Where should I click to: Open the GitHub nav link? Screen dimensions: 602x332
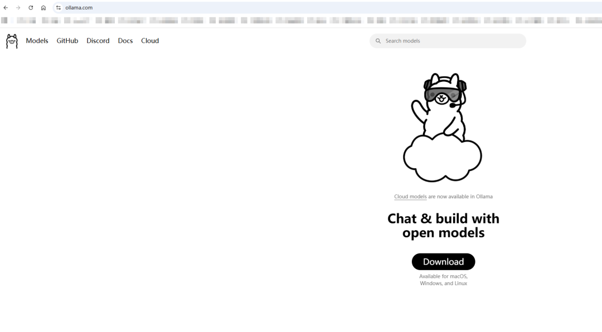tap(67, 41)
